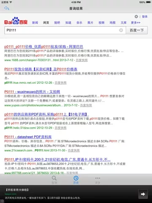152x203 pixels.
Task: Click the www.yupoo.com URL text
Action: pyautogui.click(x=34, y=105)
